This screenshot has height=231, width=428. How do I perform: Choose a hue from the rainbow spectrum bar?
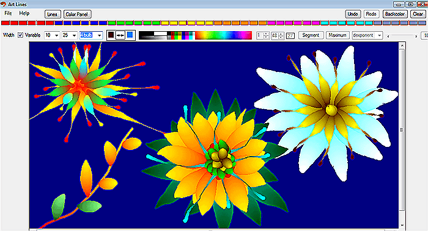point(223,35)
